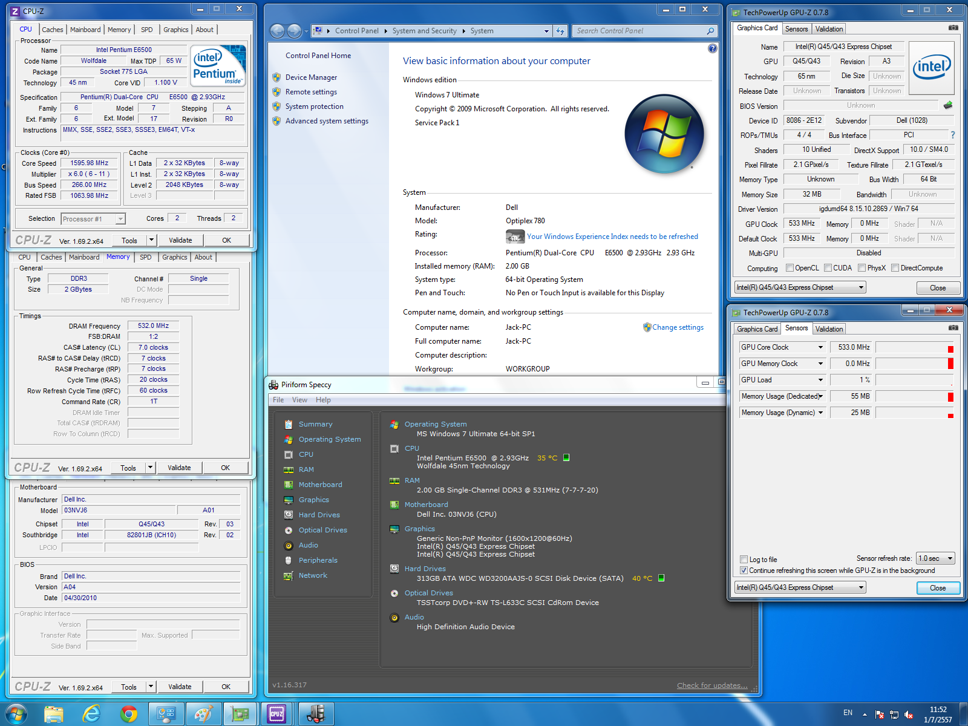Check the OpenCL computing checkbox
The height and width of the screenshot is (726, 968).
pos(790,268)
